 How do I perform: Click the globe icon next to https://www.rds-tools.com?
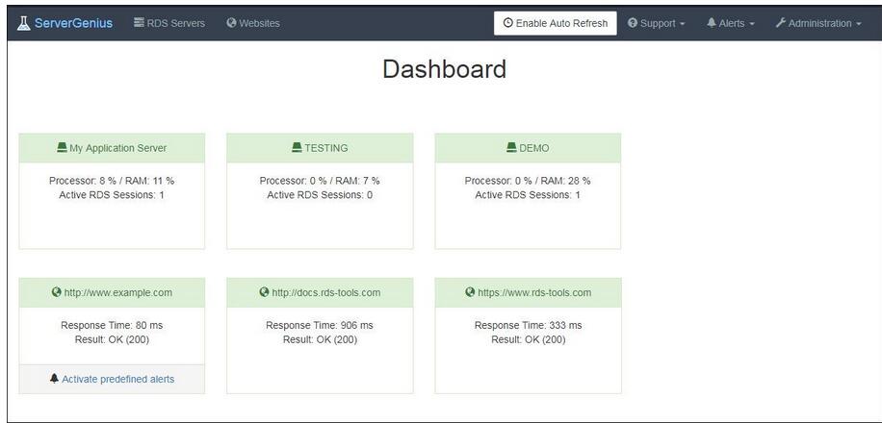[x=470, y=292]
